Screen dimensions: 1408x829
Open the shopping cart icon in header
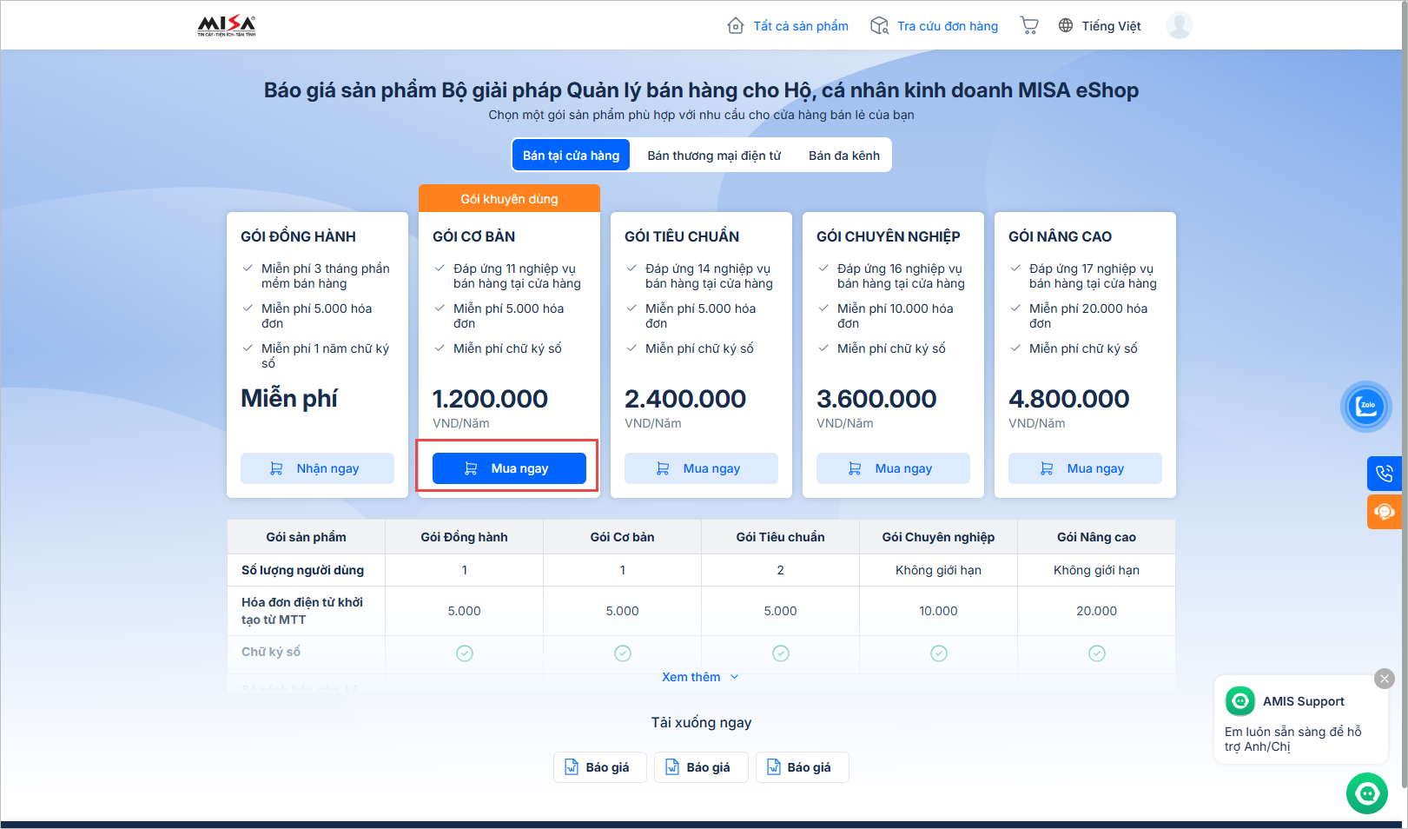[1029, 26]
